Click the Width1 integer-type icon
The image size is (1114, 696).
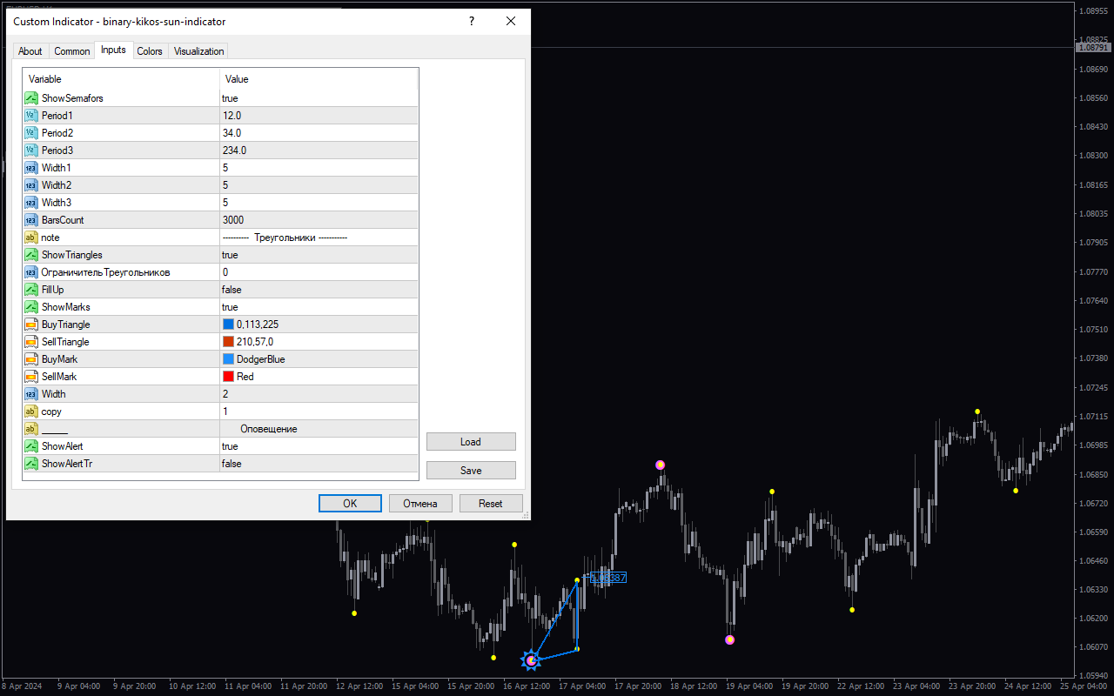click(x=30, y=168)
